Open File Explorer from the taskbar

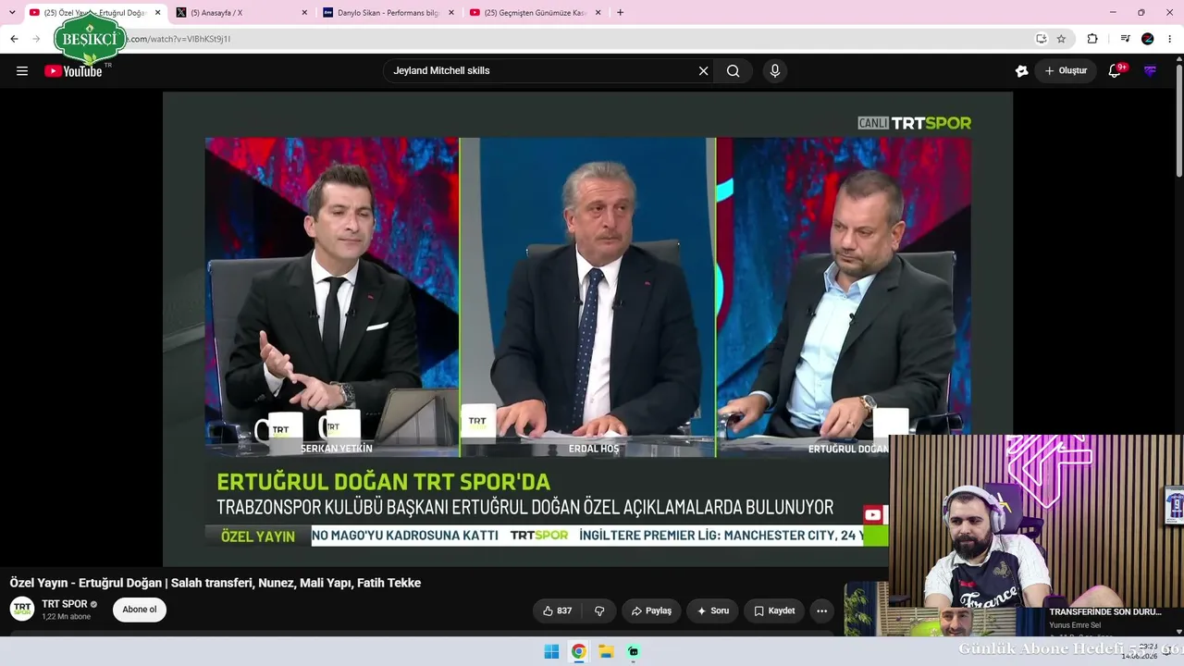coord(606,651)
